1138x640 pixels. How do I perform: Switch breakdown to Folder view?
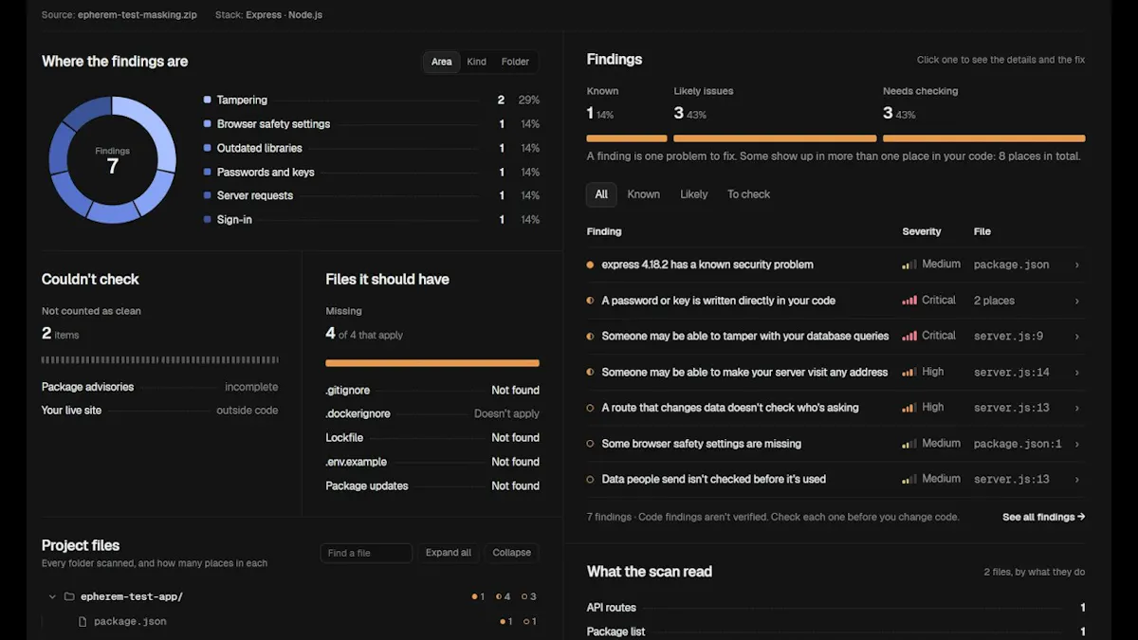click(515, 62)
